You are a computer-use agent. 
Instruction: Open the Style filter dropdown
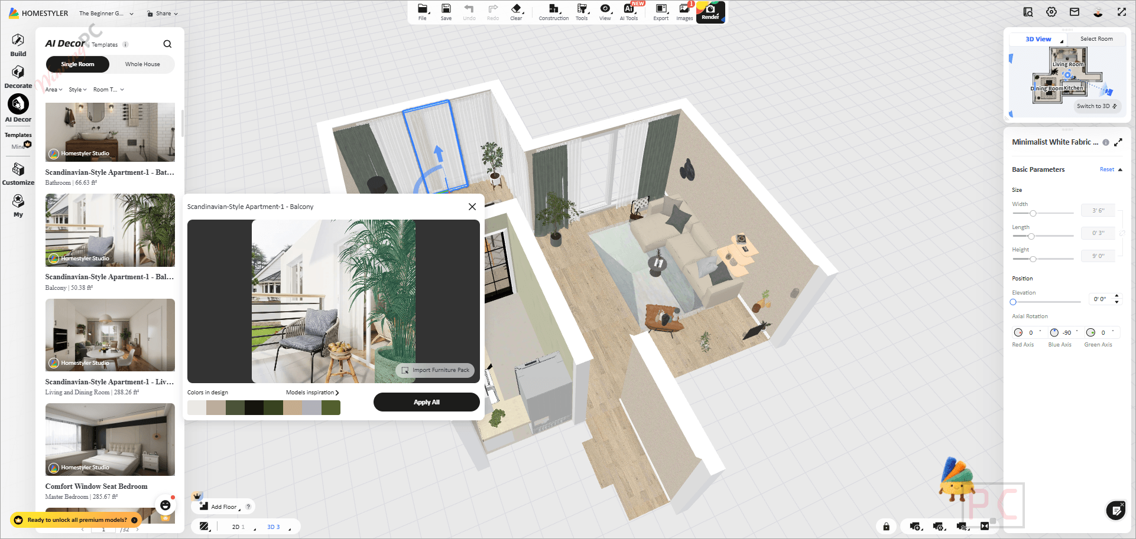(77, 90)
